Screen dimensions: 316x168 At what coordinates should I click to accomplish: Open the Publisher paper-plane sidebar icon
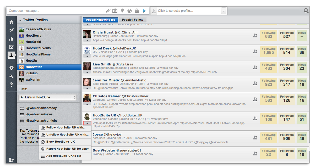coord(11,30)
